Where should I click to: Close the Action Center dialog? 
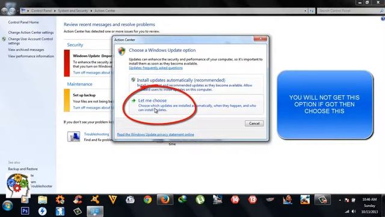click(260, 39)
